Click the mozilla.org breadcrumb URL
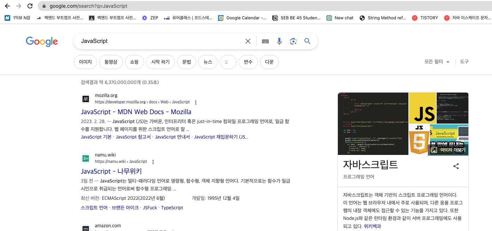 point(142,102)
